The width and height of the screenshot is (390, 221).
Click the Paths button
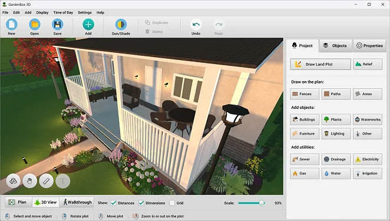(336, 94)
